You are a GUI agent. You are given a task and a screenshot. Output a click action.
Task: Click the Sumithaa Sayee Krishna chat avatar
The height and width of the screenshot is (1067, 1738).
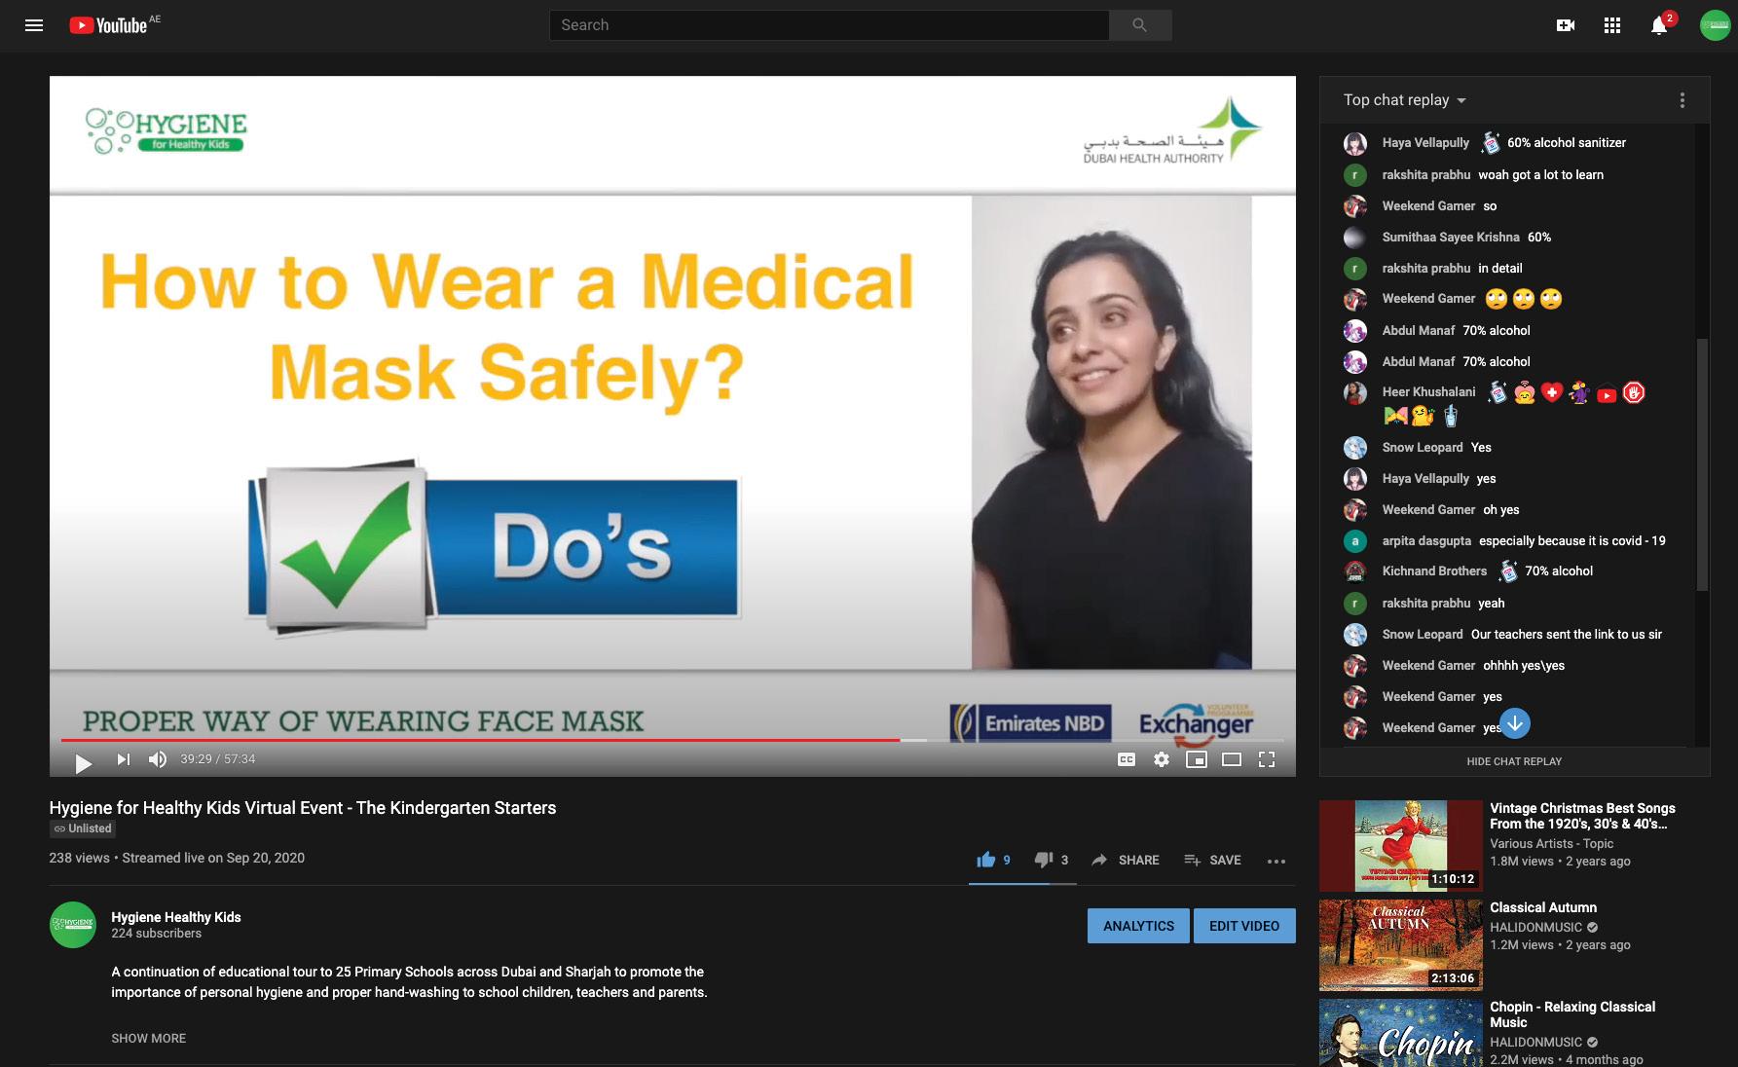(x=1354, y=237)
